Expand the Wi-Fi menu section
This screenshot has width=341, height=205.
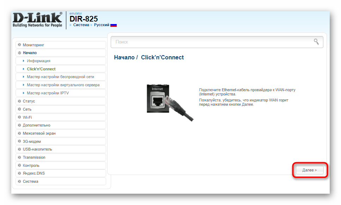pyautogui.click(x=27, y=117)
